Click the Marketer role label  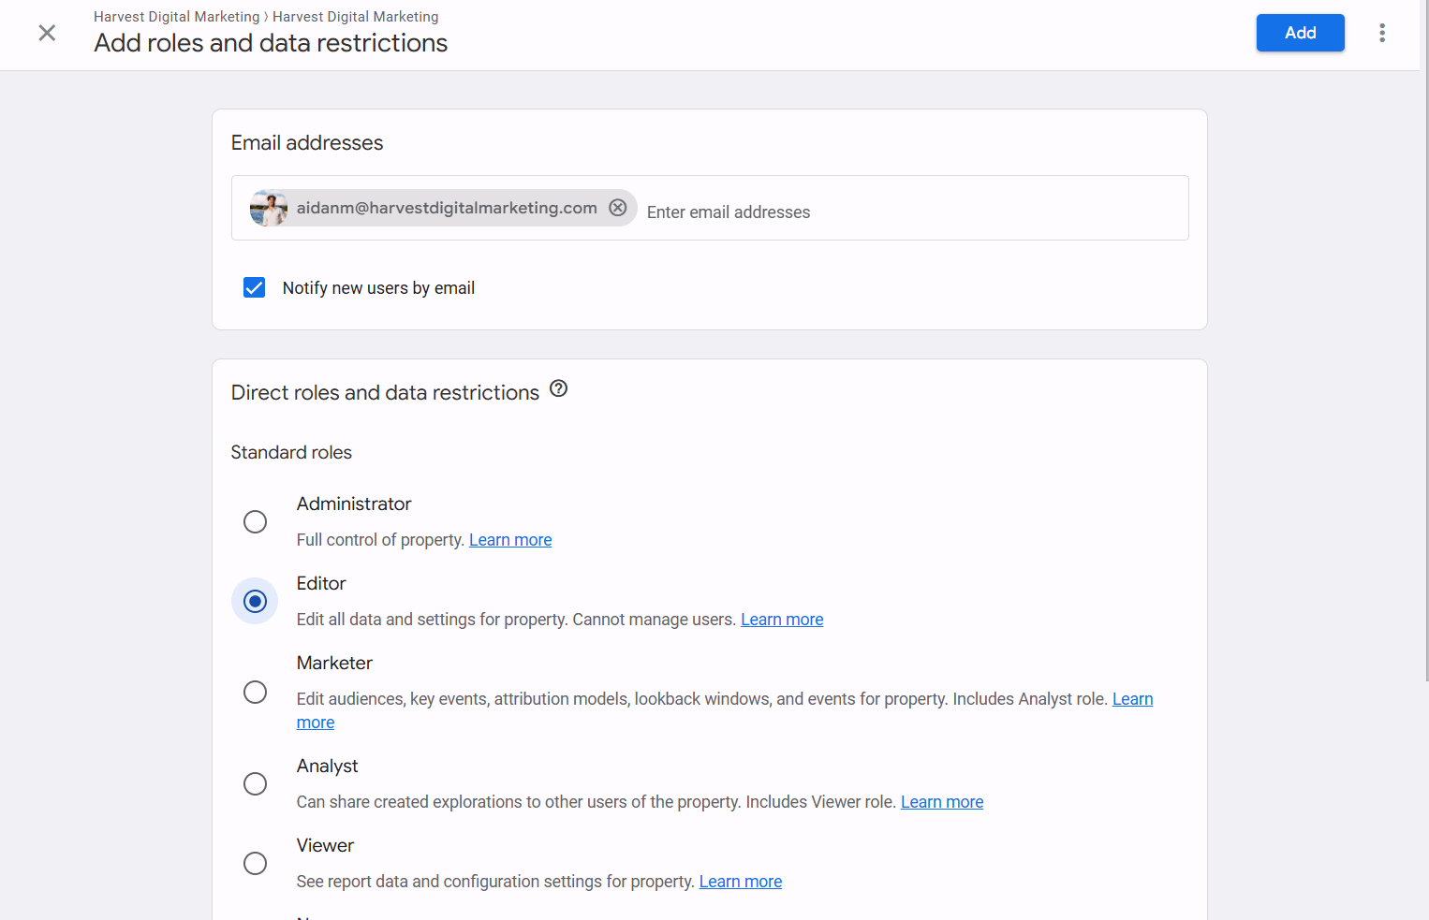(x=334, y=663)
